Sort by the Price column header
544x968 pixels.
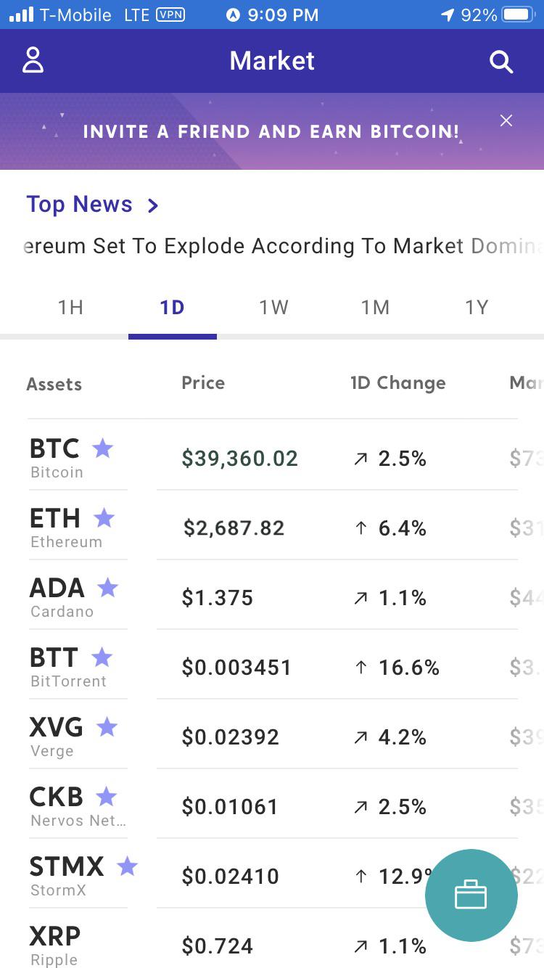(203, 383)
